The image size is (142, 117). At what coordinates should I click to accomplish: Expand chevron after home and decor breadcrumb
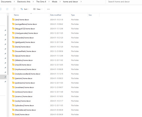click(x=81, y=2)
